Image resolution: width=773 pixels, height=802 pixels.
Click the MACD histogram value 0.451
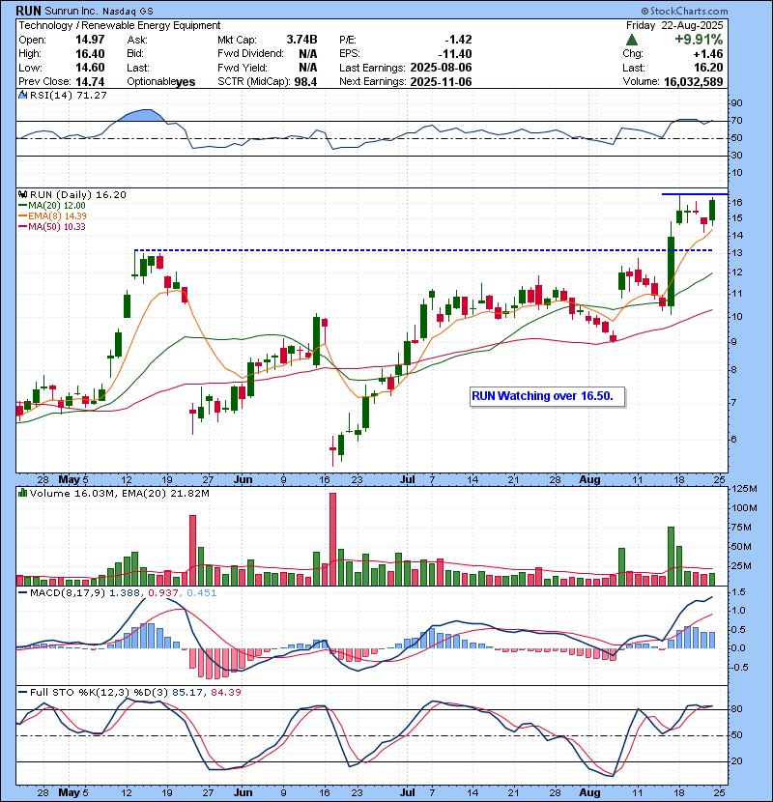(202, 593)
